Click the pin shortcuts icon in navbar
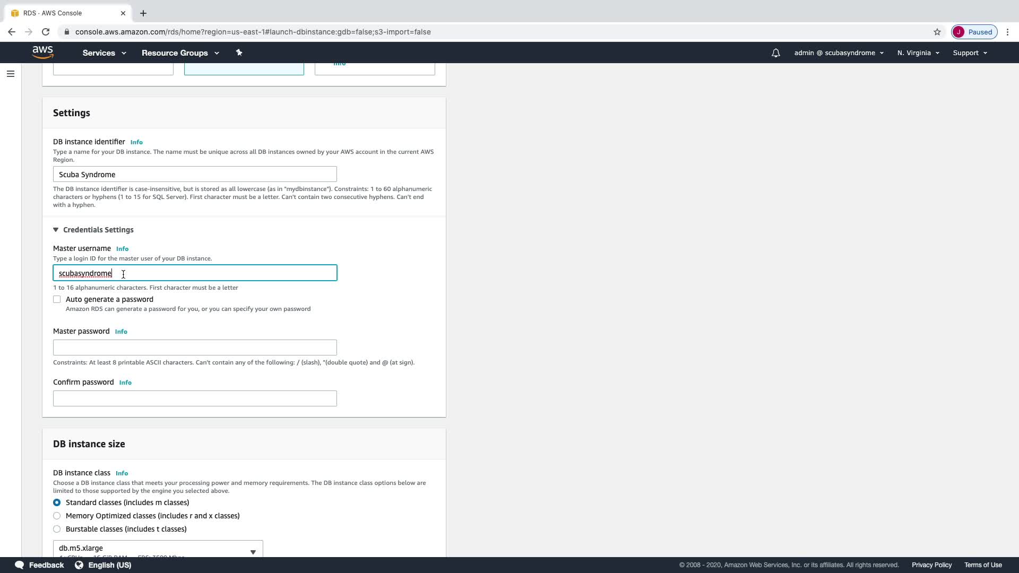The height and width of the screenshot is (573, 1019). 239,53
